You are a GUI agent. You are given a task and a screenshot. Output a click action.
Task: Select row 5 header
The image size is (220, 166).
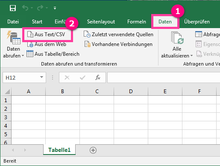coord(6,134)
